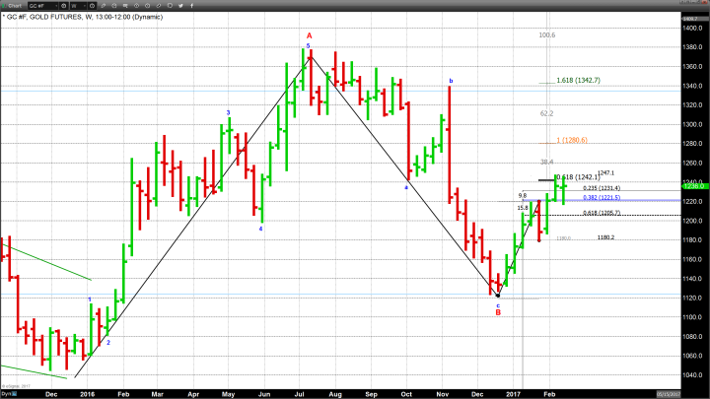710x399 pixels.
Task: Click the green current price tag on the price axis
Action: click(690, 185)
